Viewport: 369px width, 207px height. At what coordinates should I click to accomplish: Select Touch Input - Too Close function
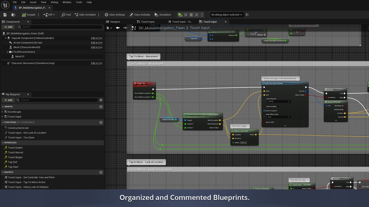pyautogui.click(x=21, y=137)
